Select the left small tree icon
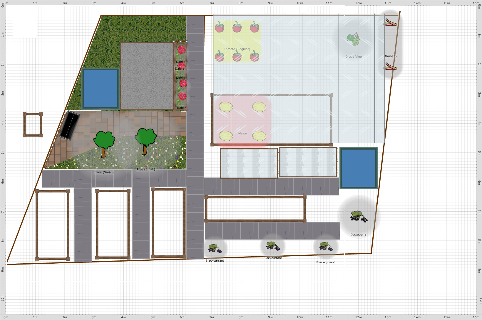Screen dimensions: 482x320 (104, 144)
